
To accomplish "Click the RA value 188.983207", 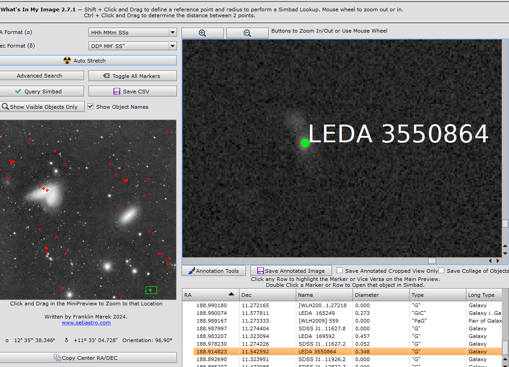I will (212, 336).
